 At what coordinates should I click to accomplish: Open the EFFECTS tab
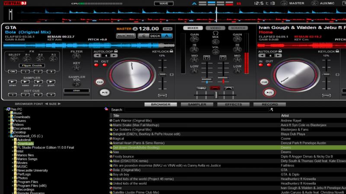233,104
